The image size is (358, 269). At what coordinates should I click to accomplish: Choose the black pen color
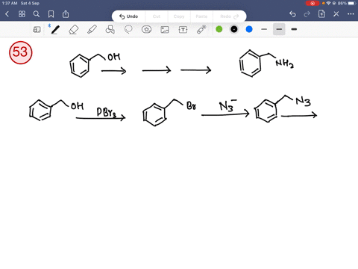point(234,29)
